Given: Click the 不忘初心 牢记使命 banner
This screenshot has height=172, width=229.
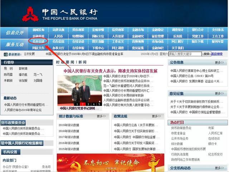Looking at the screenshot, I should (x=111, y=163).
